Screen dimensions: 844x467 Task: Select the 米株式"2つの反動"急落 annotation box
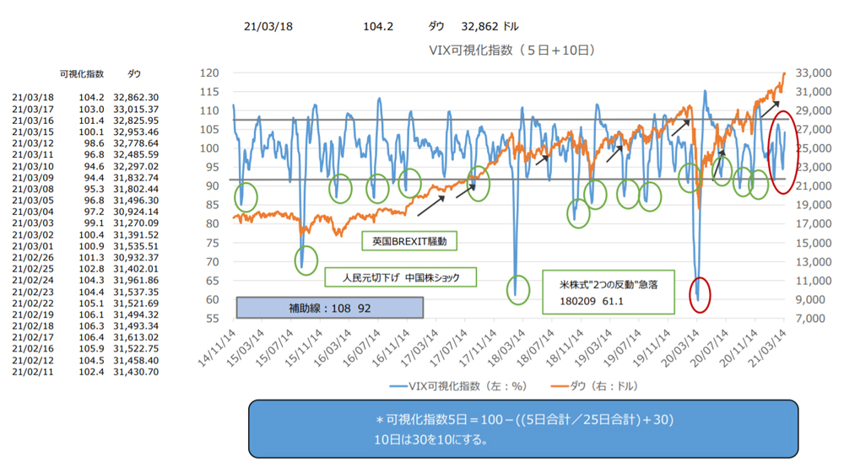pyautogui.click(x=609, y=293)
